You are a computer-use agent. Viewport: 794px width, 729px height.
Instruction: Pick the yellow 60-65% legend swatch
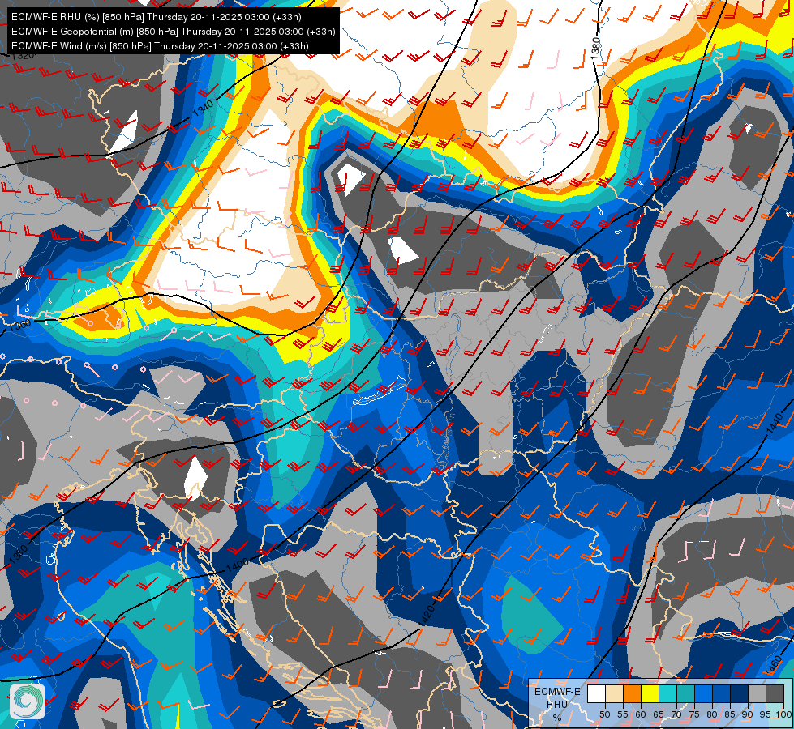pyautogui.click(x=650, y=693)
